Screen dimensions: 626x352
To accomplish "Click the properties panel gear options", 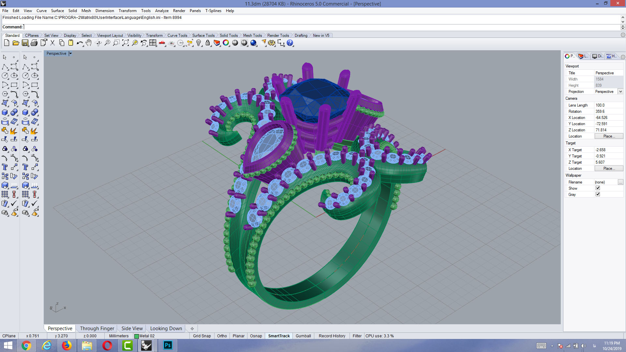I will click(623, 57).
